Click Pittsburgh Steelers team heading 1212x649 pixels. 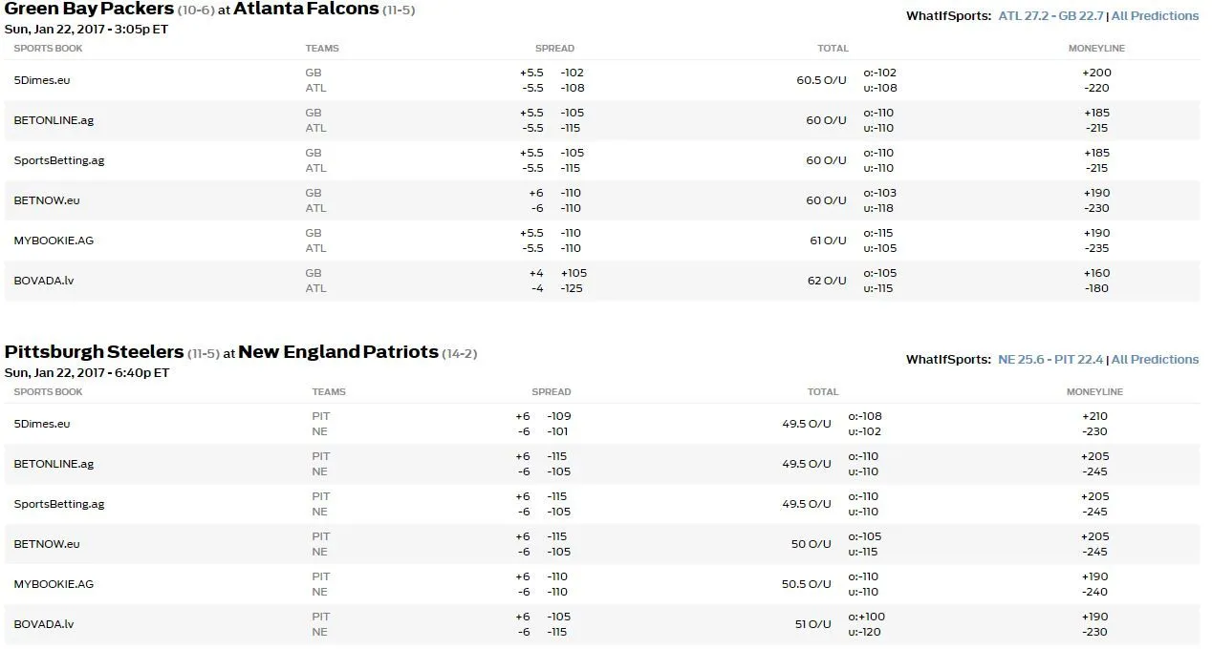click(94, 352)
